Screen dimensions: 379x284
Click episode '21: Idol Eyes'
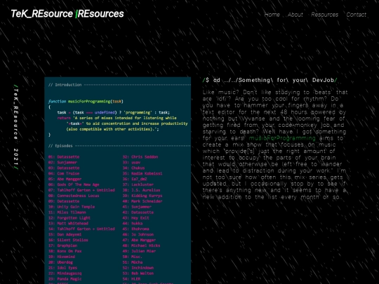(62, 268)
